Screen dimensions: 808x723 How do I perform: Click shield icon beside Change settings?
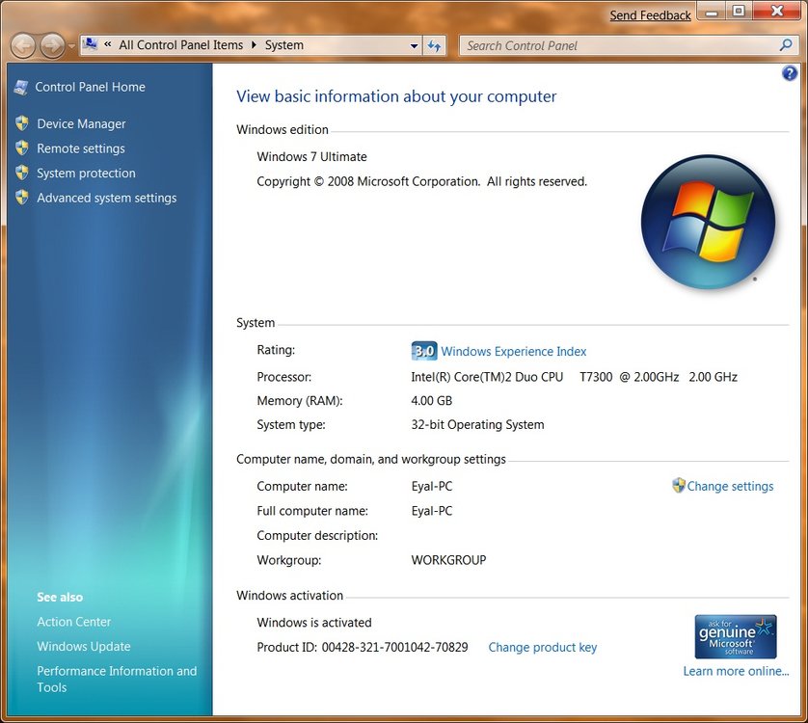pos(679,485)
